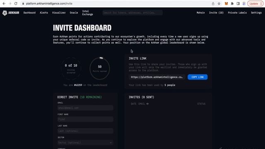Image resolution: width=265 pixels, height=149 pixels.
Task: Click the STATUS column header
Action: (201, 104)
